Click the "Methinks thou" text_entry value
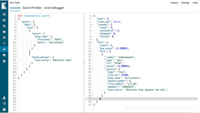The image size is (200, 113). [x=62, y=60]
